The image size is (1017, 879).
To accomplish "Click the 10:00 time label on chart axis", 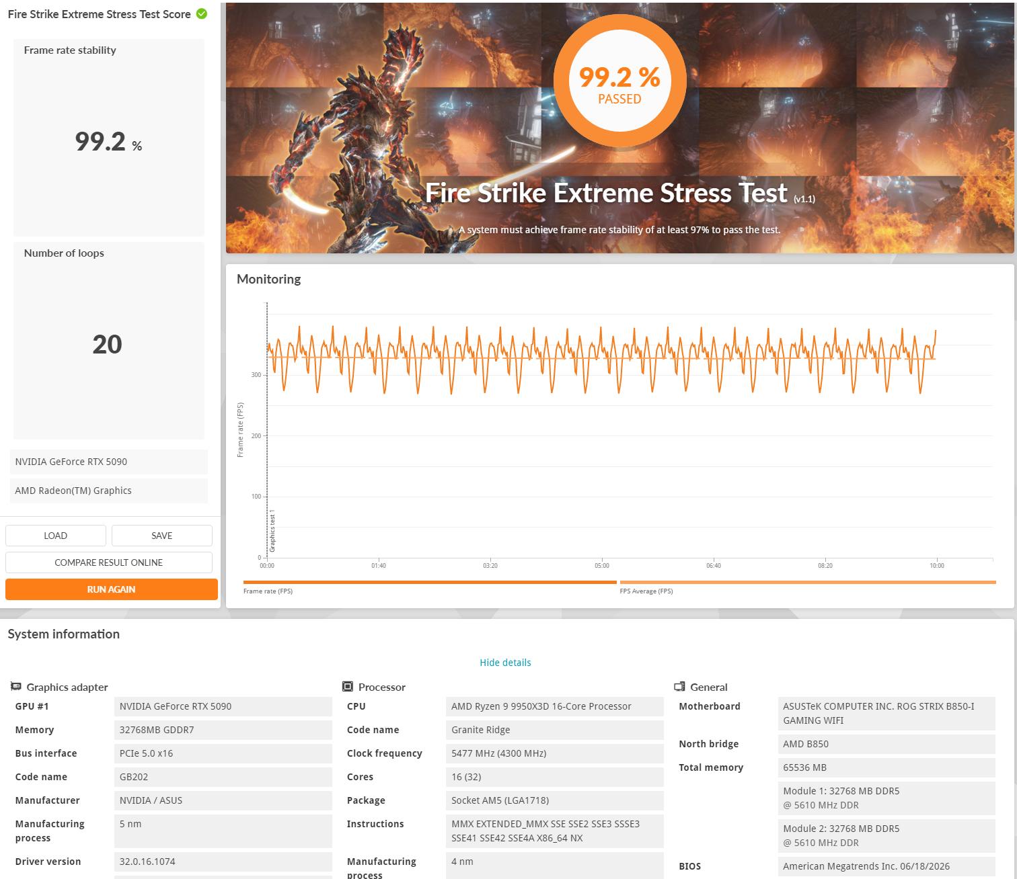I will pos(937,566).
